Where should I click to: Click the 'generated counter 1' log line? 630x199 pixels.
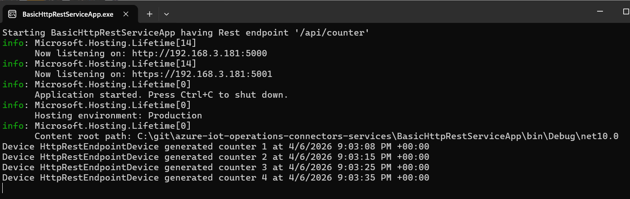(x=215, y=147)
